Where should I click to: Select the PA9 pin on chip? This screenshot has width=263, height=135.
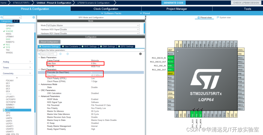[241, 73]
